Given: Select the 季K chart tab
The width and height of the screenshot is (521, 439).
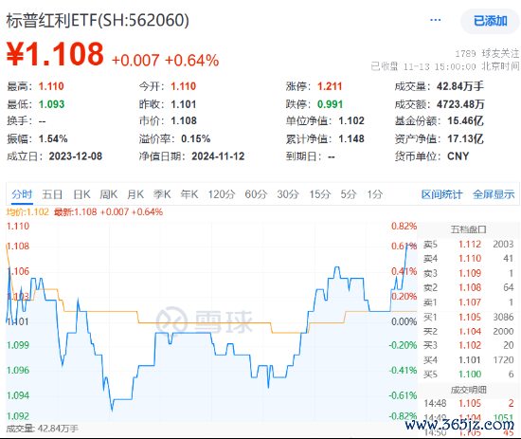Looking at the screenshot, I should 162,194.
